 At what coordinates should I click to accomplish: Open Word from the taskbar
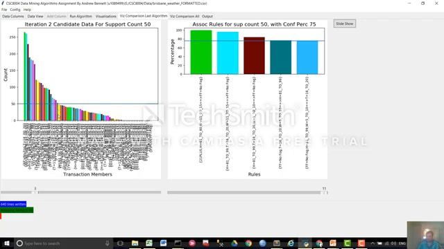tap(164, 243)
